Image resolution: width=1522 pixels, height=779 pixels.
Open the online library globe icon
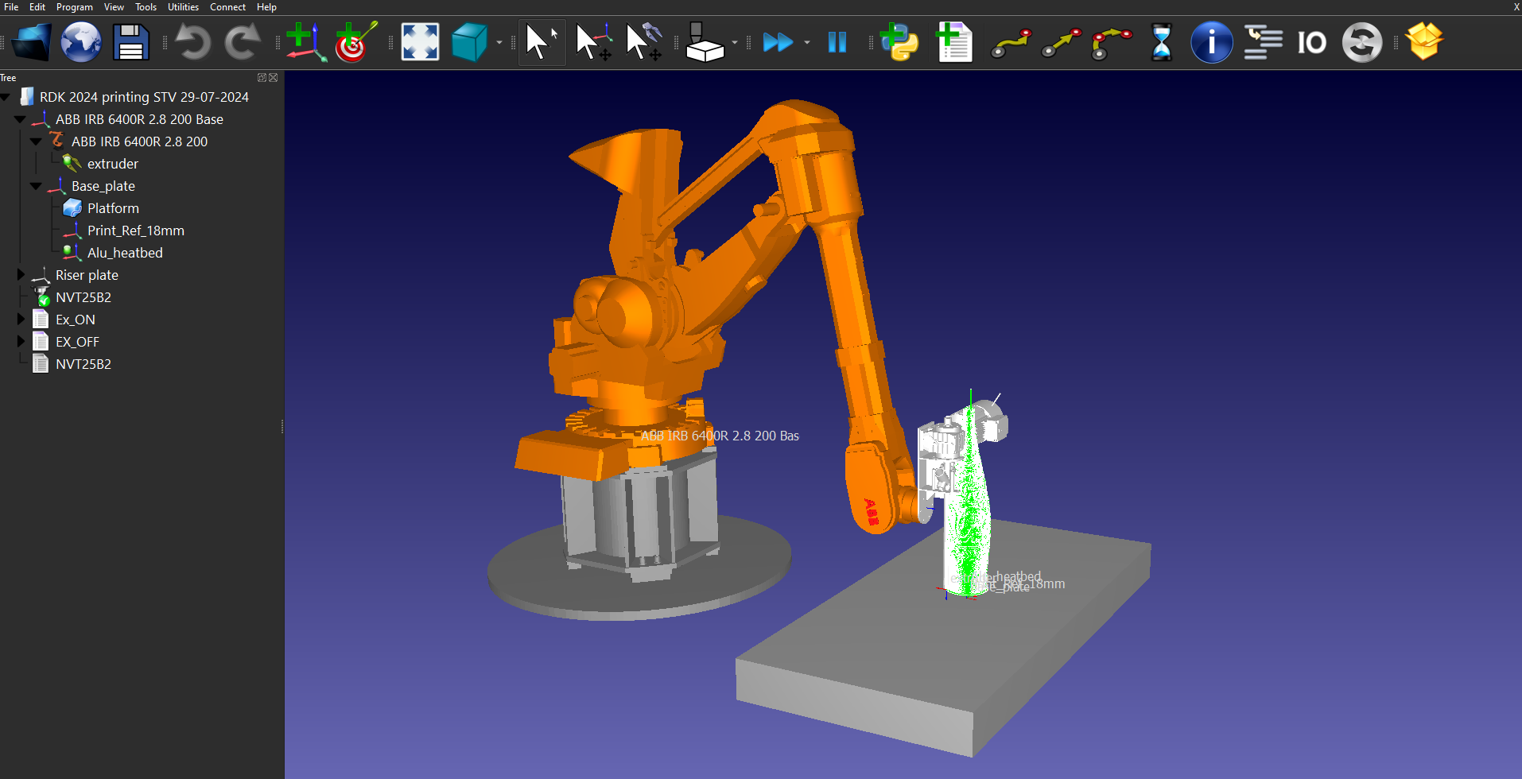tap(81, 42)
